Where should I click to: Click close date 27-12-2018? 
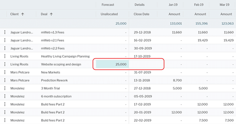[142, 88]
